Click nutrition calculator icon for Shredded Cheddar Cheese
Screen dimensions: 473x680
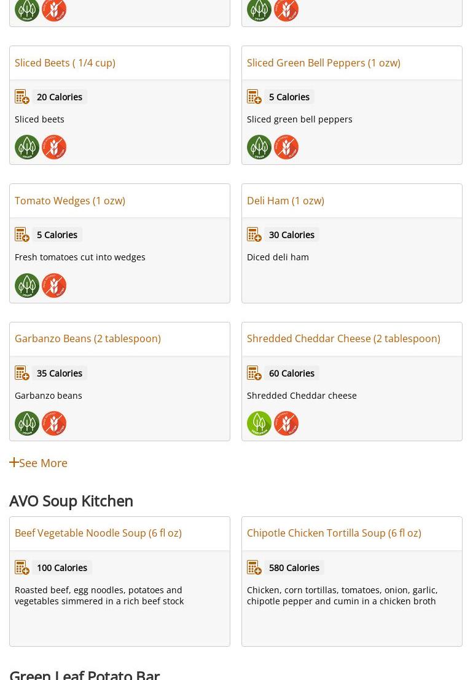point(254,374)
